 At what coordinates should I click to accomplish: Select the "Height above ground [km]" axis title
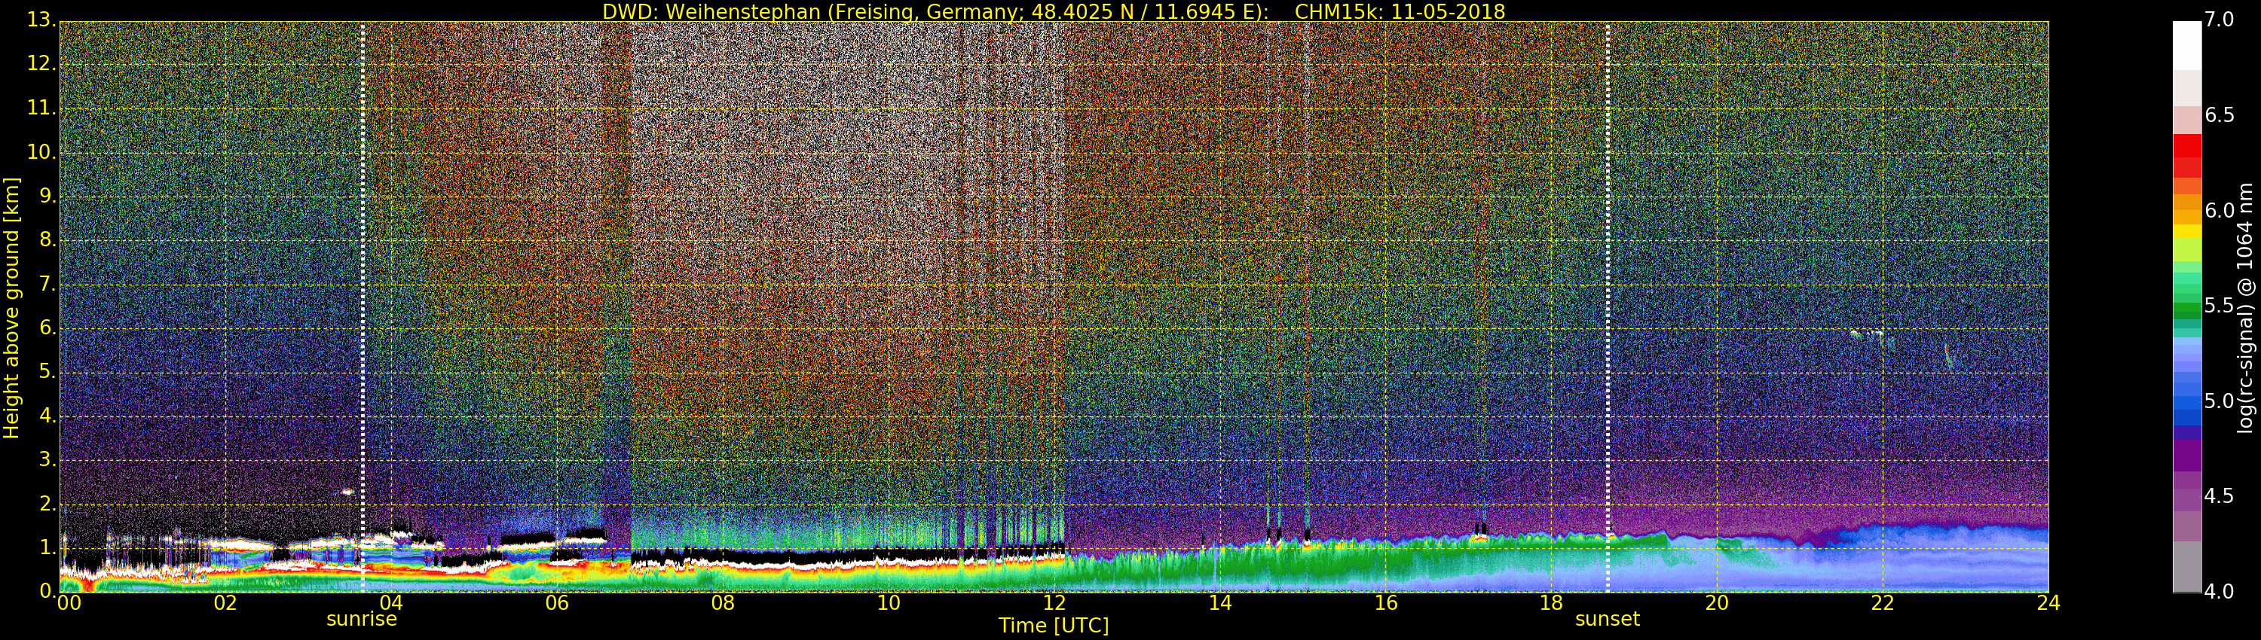[x=11, y=308]
